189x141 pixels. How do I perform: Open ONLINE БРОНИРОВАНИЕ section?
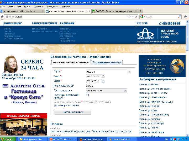pos(45,23)
